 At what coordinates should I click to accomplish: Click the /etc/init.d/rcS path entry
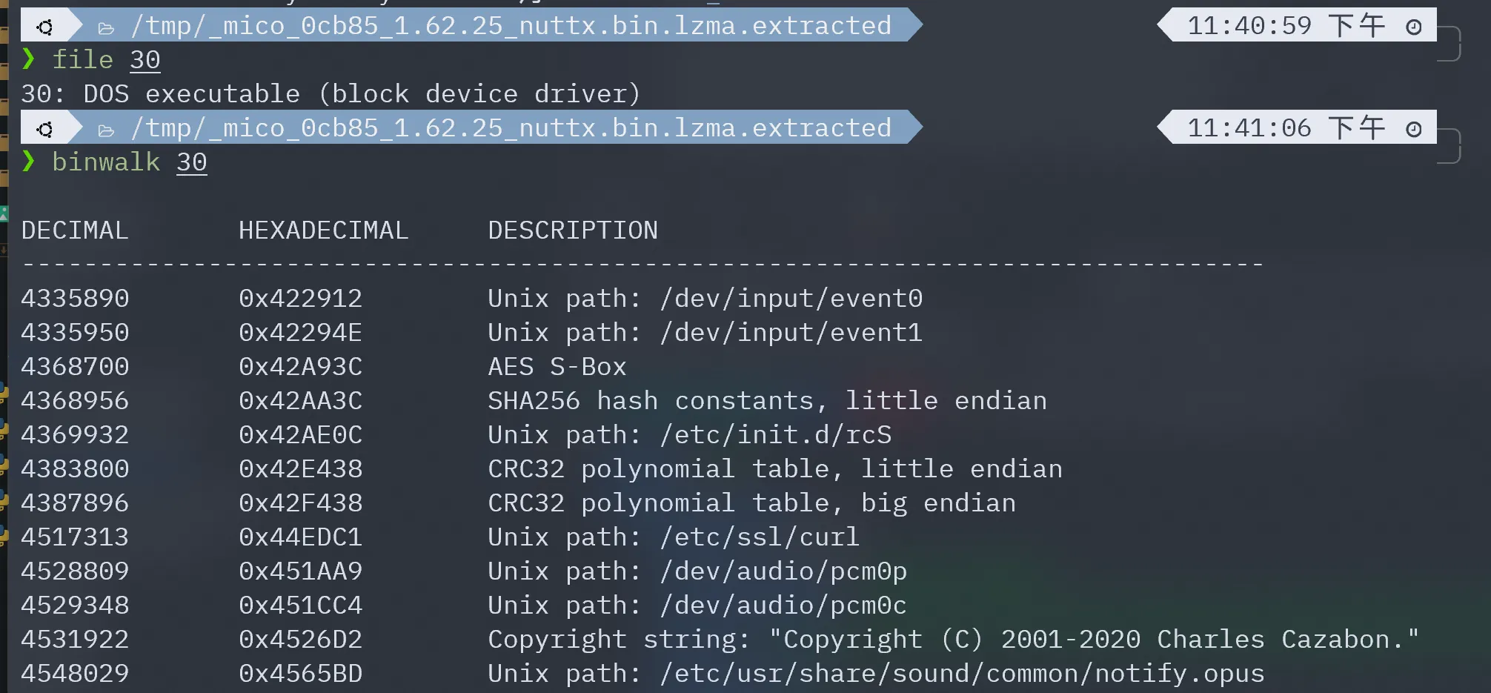[x=775, y=434]
